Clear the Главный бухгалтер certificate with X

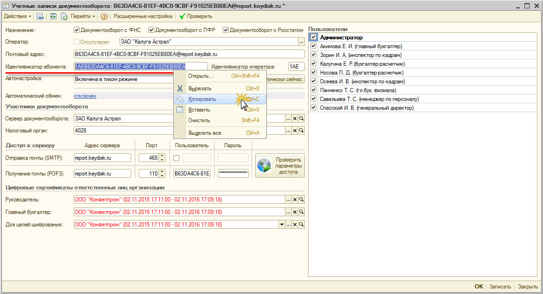coord(295,212)
